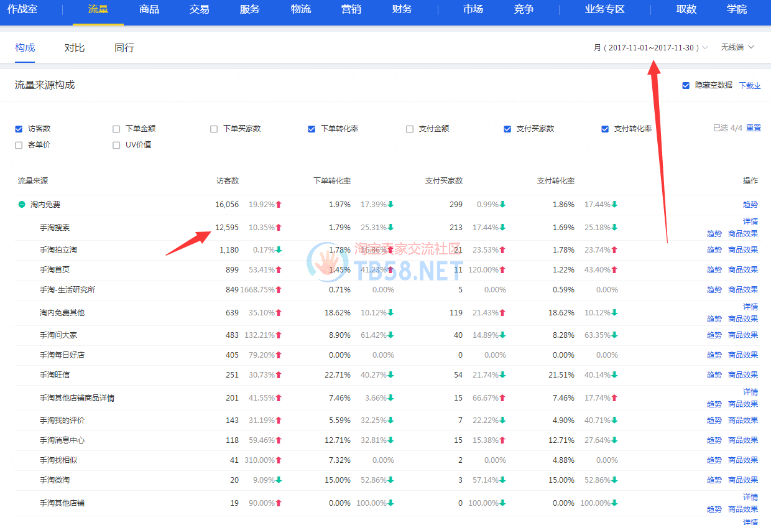This screenshot has width=771, height=525.
Task: Enable the 客单价 checkbox
Action: click(19, 145)
